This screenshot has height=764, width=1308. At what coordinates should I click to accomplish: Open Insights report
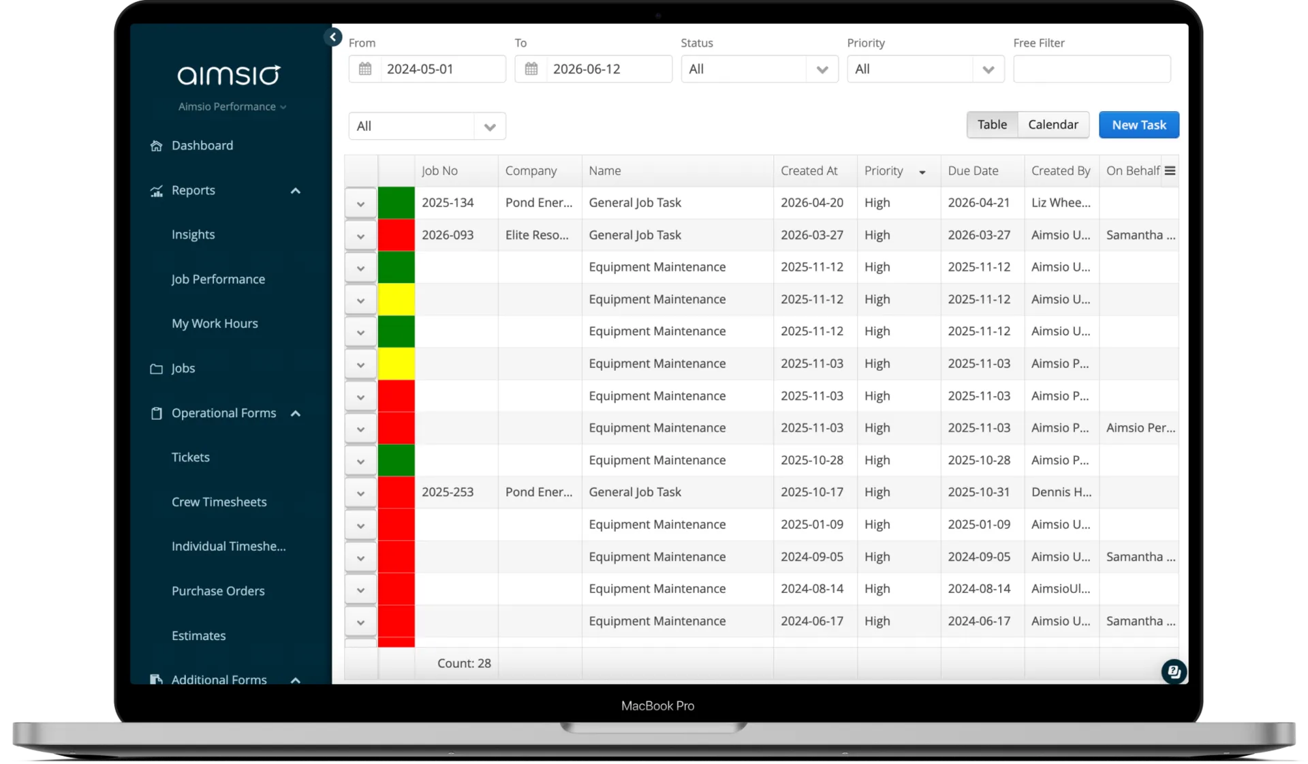tap(193, 234)
